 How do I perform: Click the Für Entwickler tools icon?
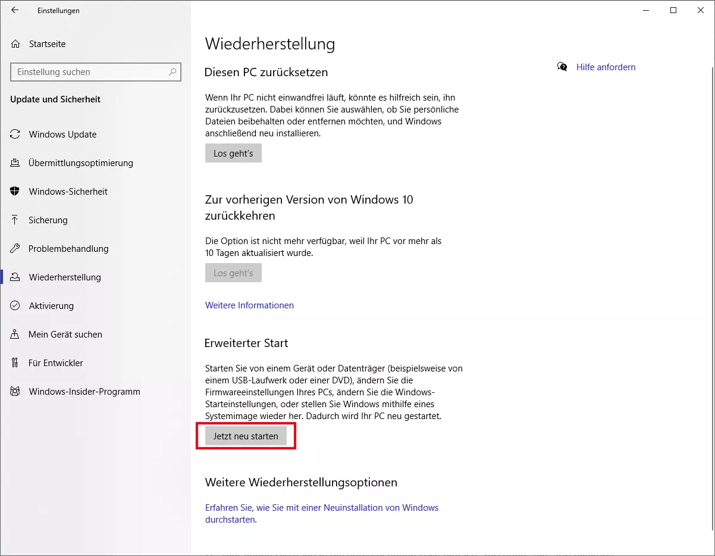point(15,363)
